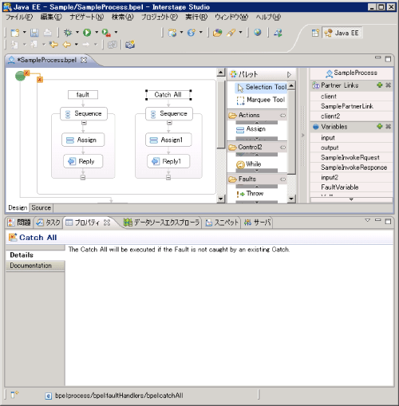
Task: Switch to the Design tab
Action: point(18,207)
